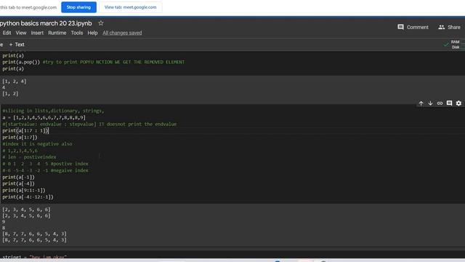Open the Help menu

click(x=92, y=33)
